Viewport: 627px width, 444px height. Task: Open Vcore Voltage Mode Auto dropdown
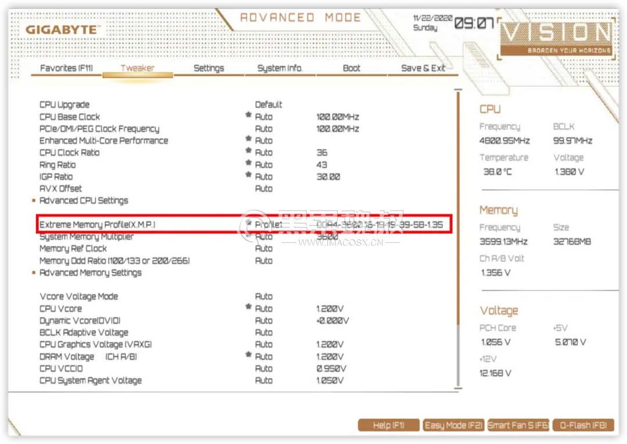(x=264, y=297)
